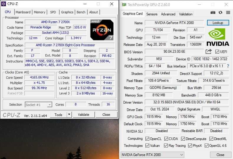The height and width of the screenshot is (159, 233).
Task: Click the Device ID value 10DE 1E82 - 1462 3722
Action: click(x=210, y=59)
